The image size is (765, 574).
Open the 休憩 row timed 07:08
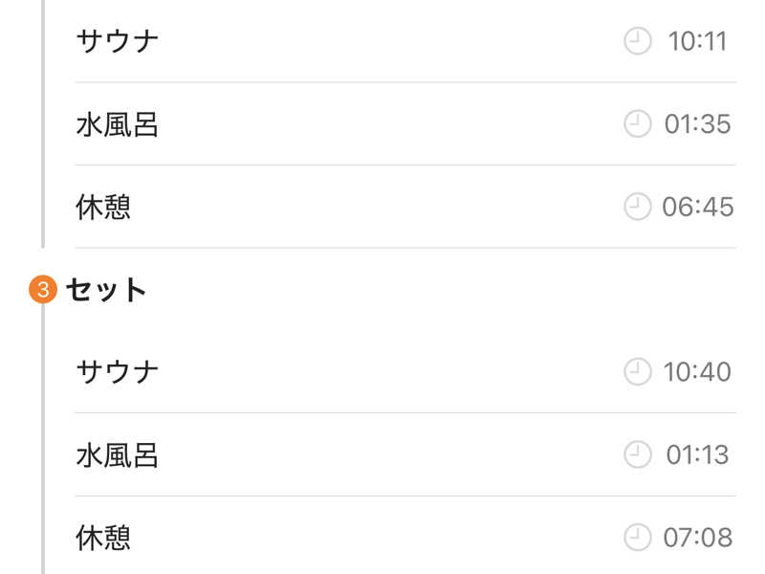[x=103, y=538]
